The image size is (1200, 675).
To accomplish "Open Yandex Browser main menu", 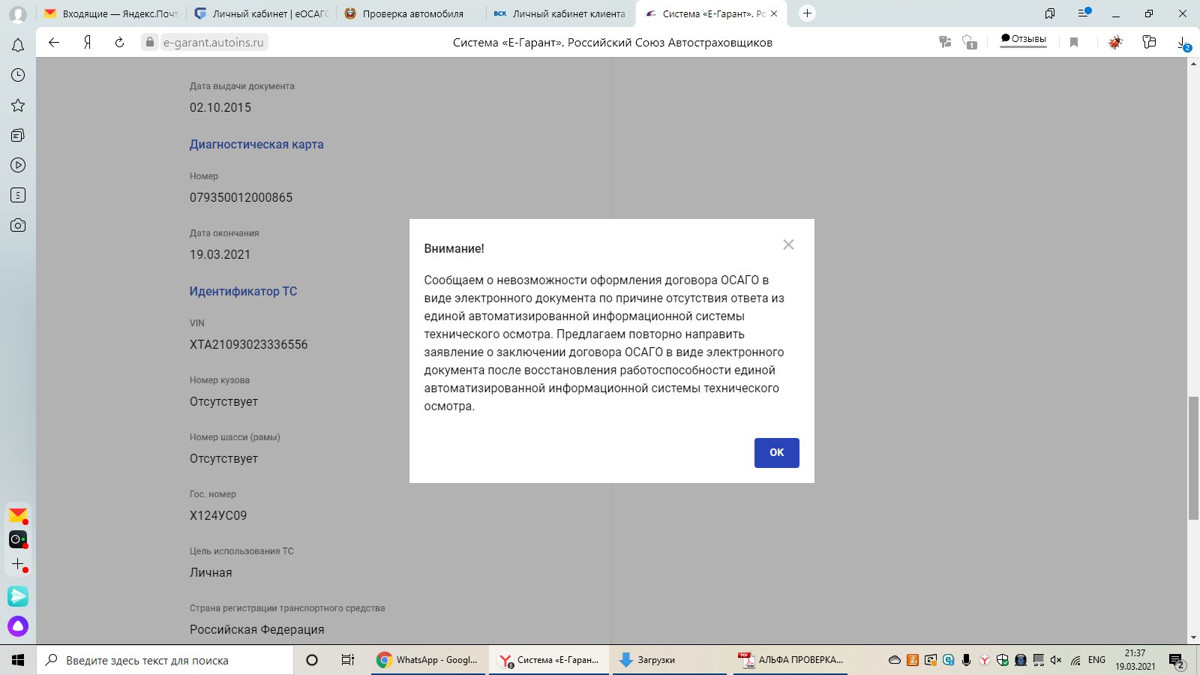I will [1084, 13].
